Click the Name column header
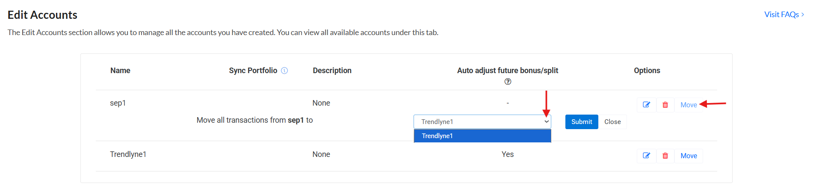 120,71
